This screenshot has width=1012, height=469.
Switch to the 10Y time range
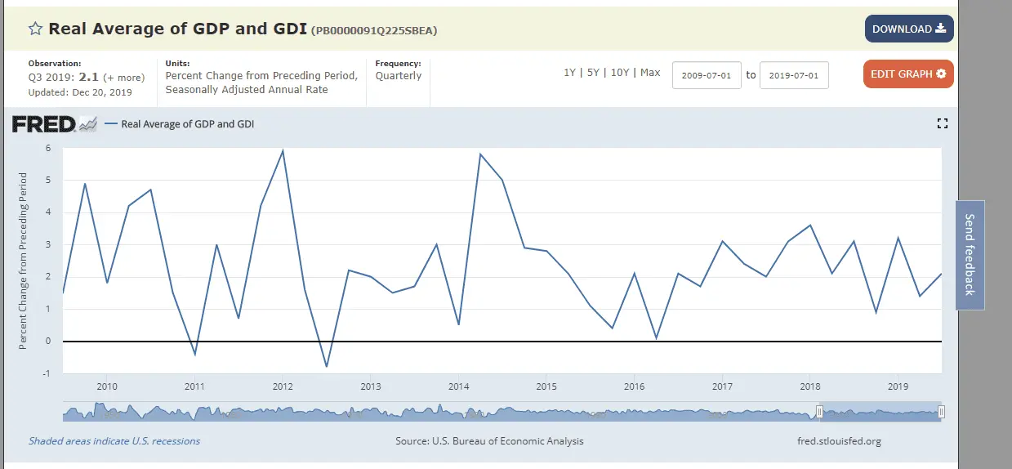[621, 73]
